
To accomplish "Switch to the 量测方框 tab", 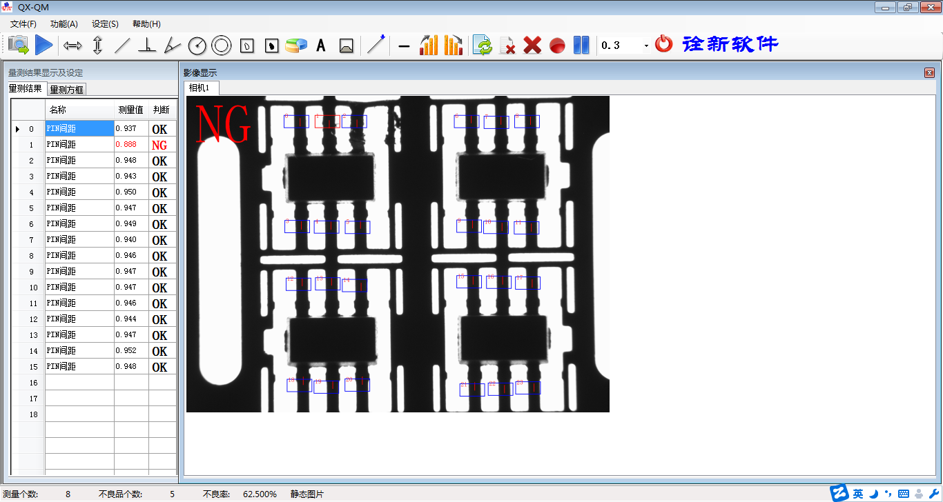I will click(67, 89).
